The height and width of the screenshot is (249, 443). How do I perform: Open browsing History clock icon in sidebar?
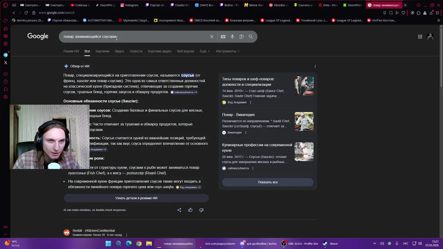(6, 82)
